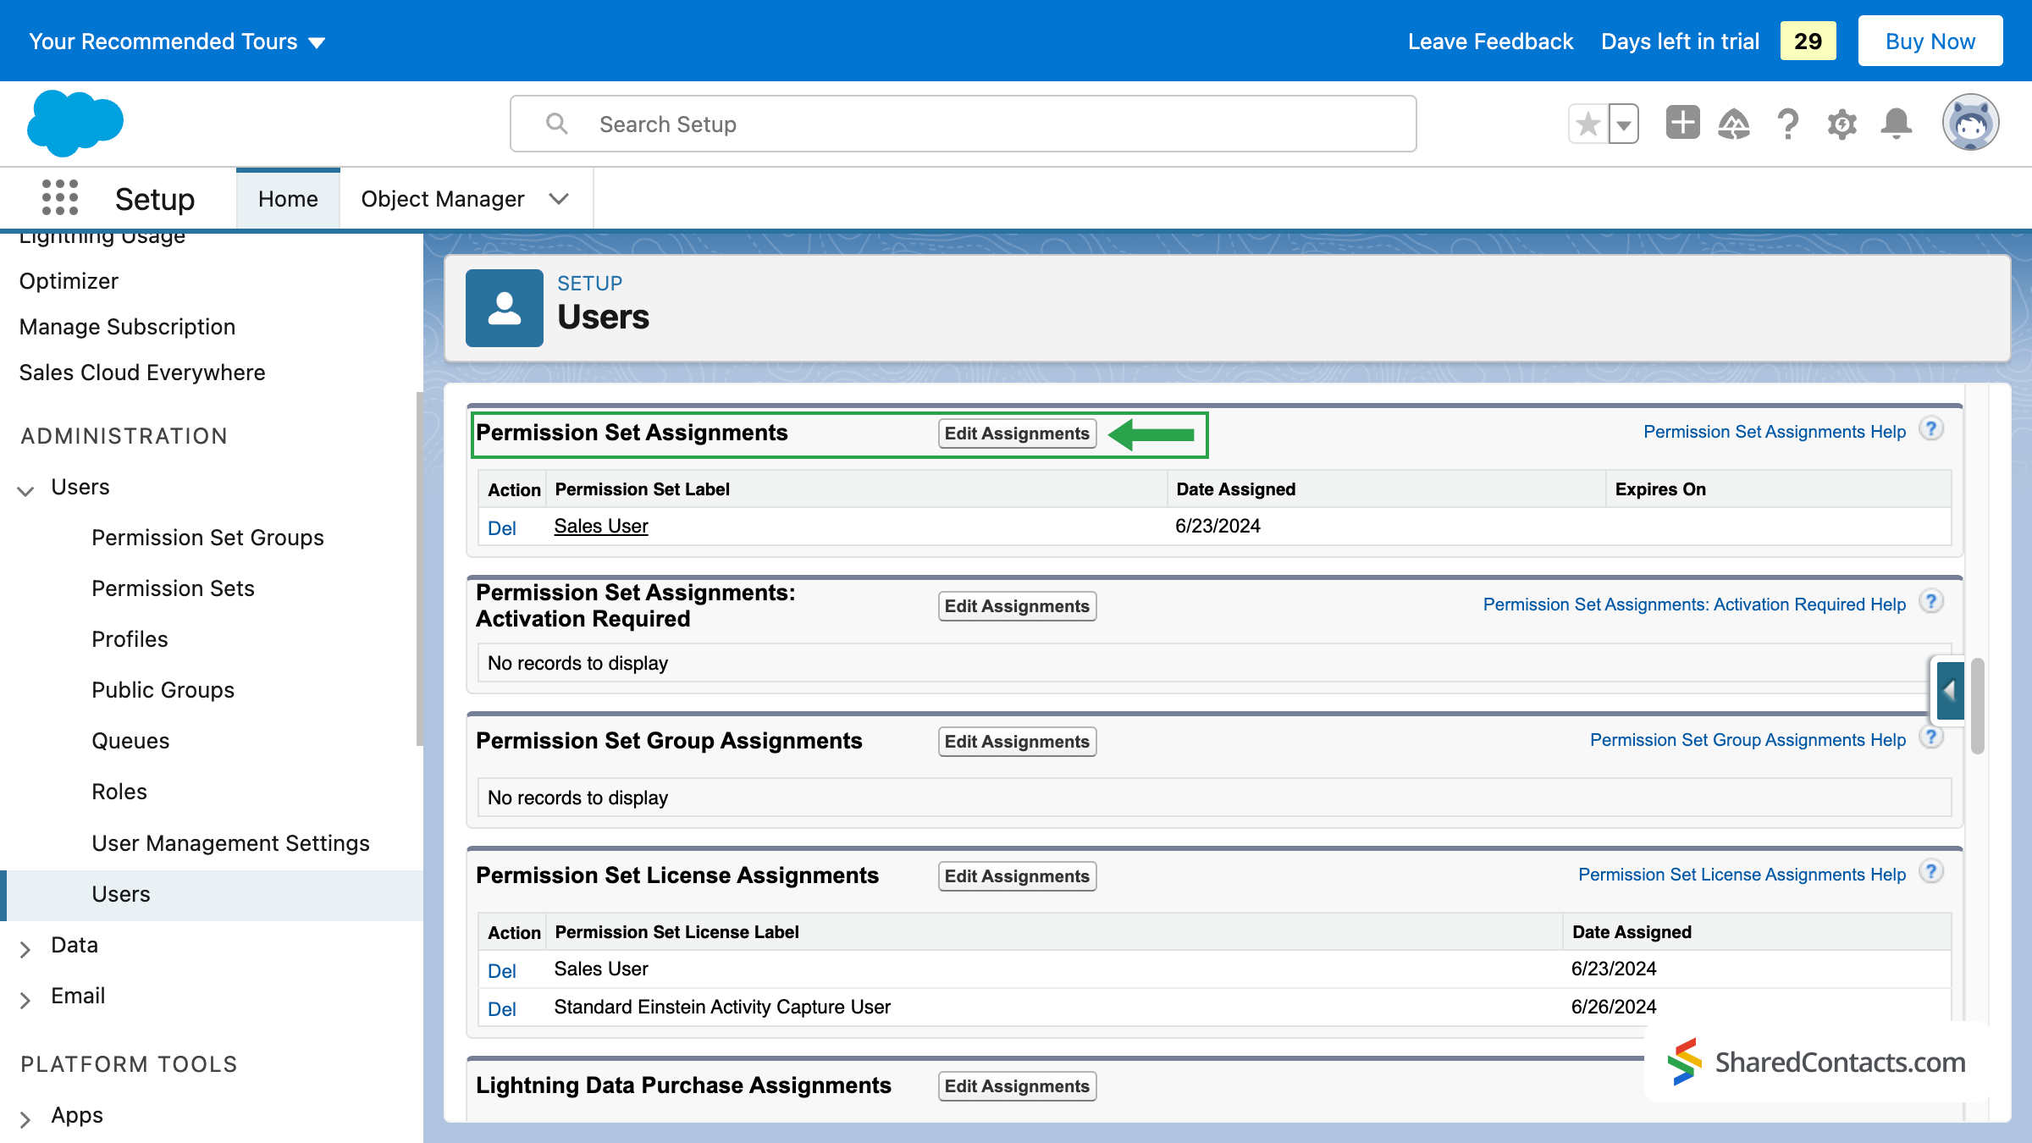Click the search magnifier icon
This screenshot has width=2032, height=1143.
(x=557, y=124)
